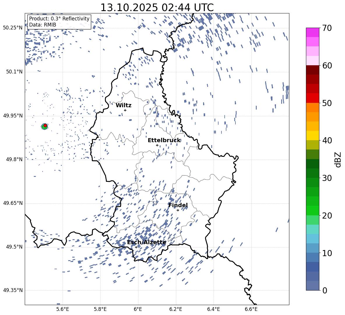Click the 6.2°E longitude label
Image resolution: width=345 pixels, height=315 pixels.
(x=176, y=309)
